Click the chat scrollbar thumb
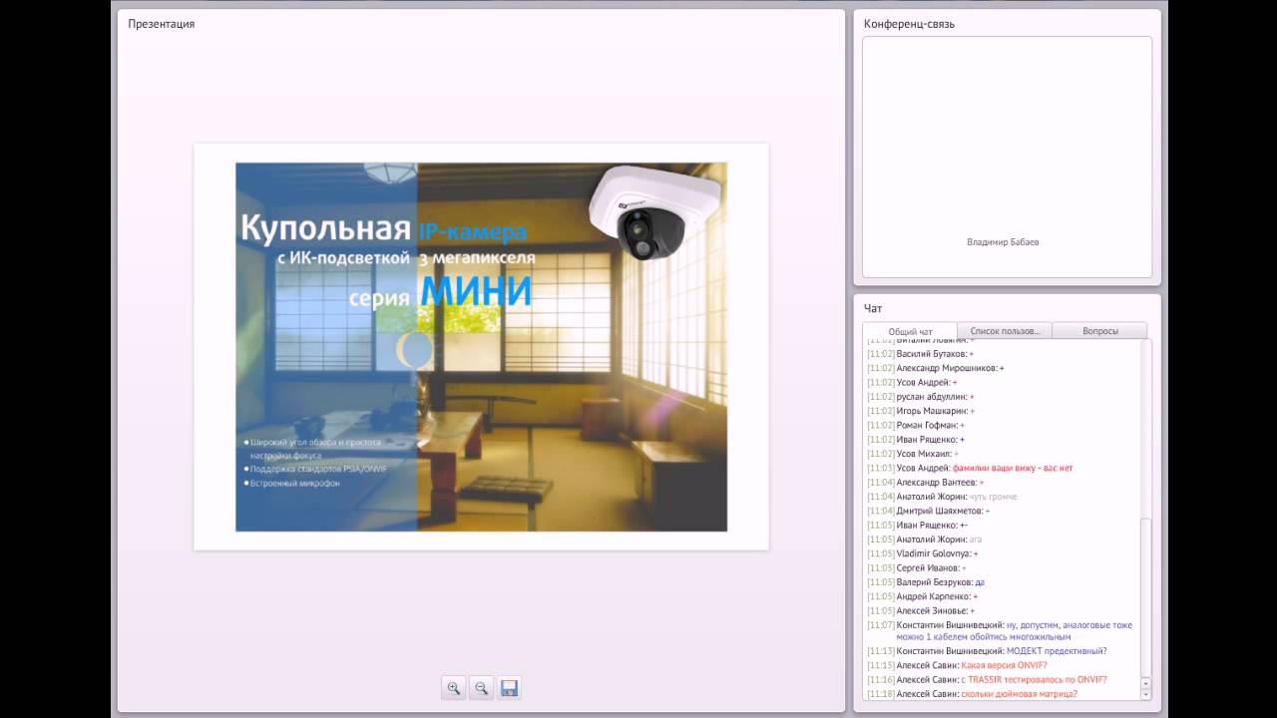 coord(1145,596)
